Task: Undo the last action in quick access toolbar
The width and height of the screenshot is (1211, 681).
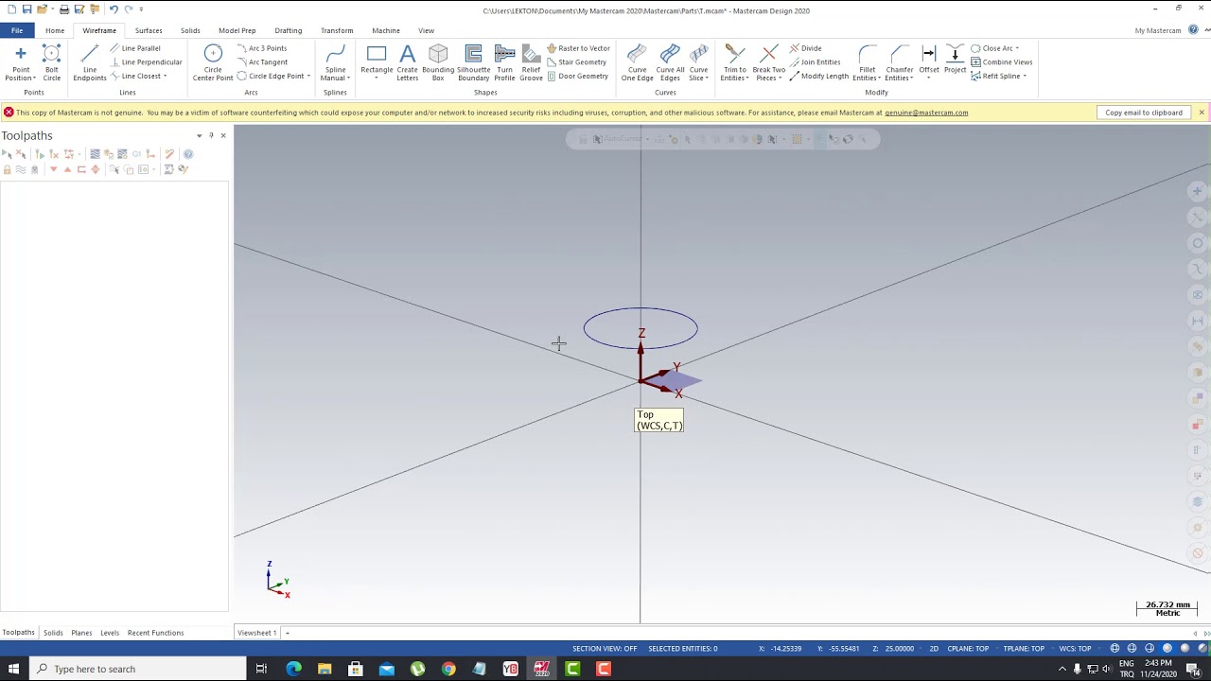Action: pyautogui.click(x=114, y=9)
